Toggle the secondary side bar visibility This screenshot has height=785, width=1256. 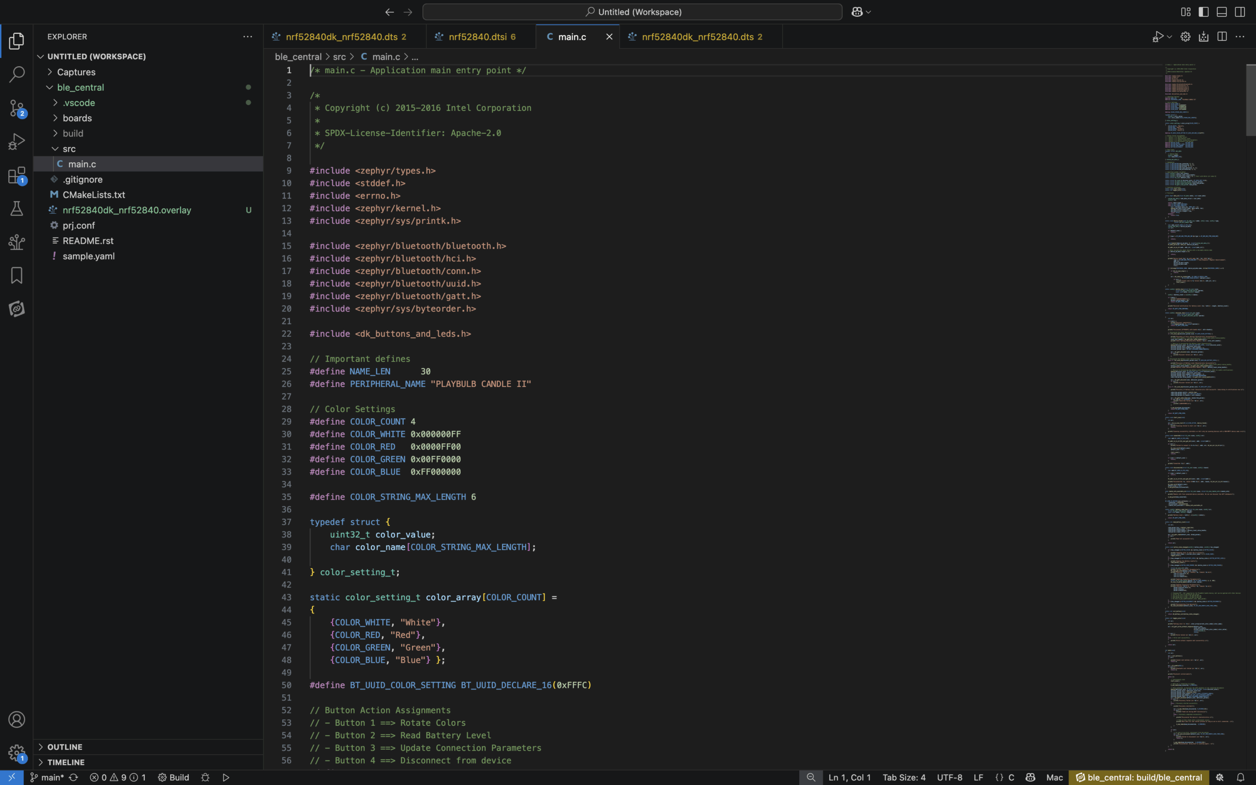pos(1240,12)
